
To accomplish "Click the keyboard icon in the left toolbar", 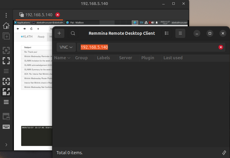I will pos(6,127).
